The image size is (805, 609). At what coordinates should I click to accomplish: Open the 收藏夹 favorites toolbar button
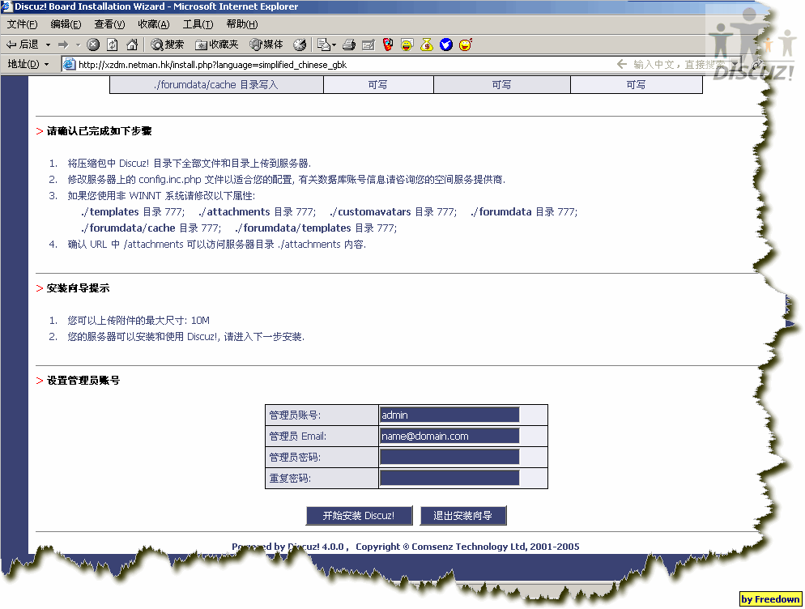click(217, 45)
